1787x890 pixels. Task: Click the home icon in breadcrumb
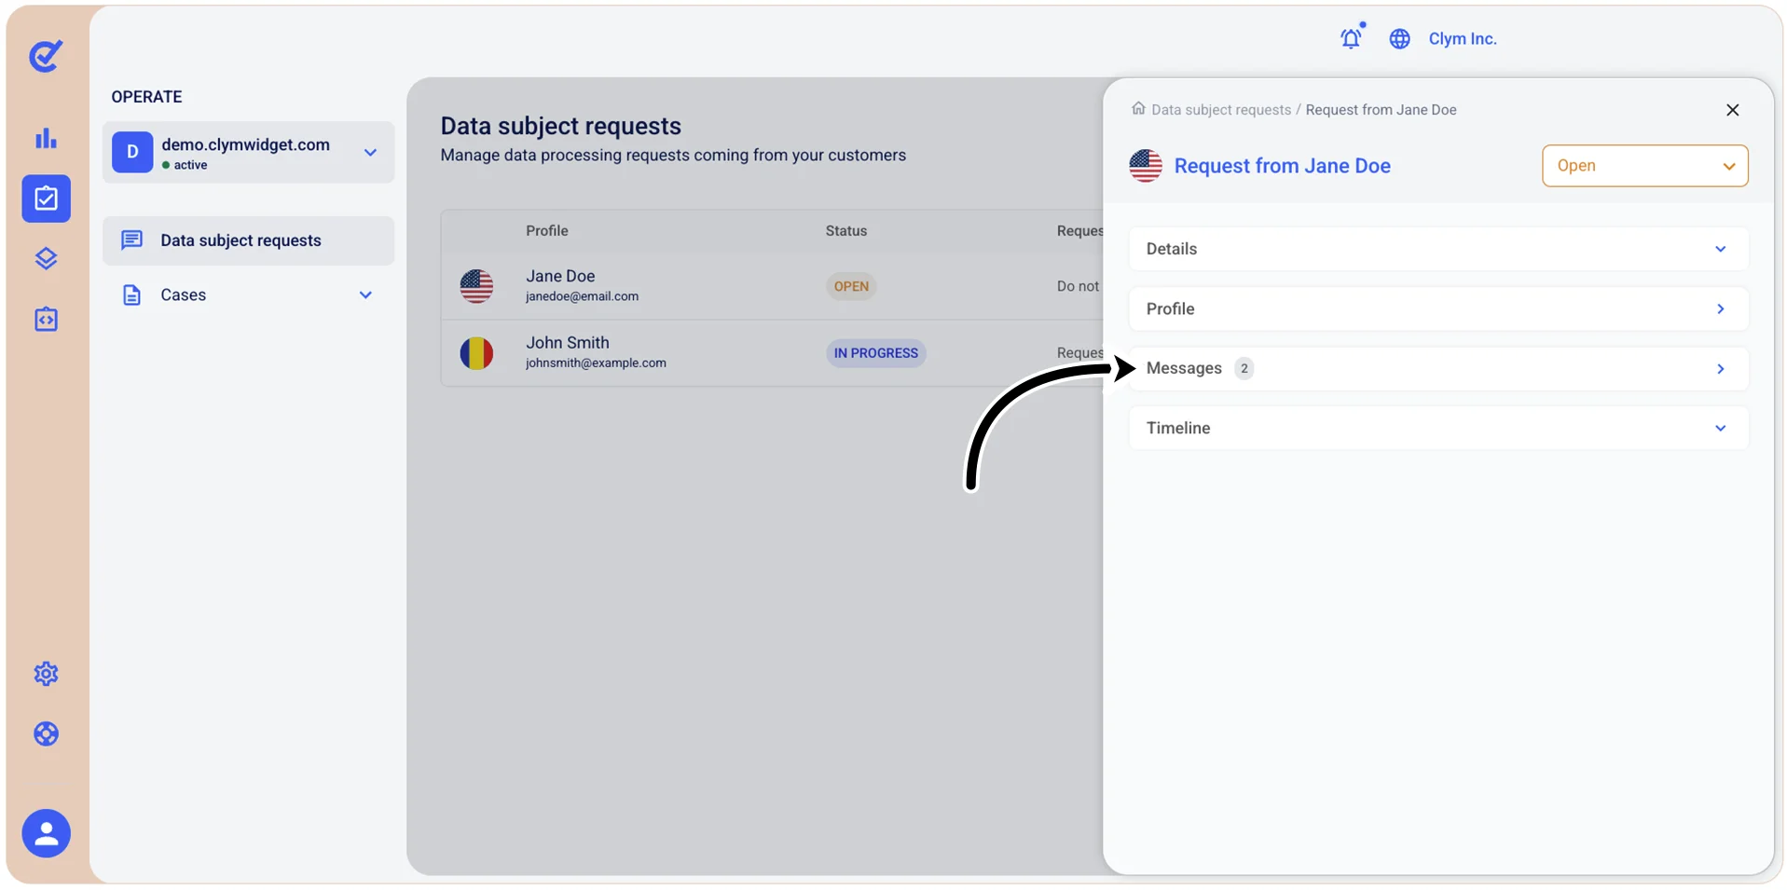point(1138,108)
